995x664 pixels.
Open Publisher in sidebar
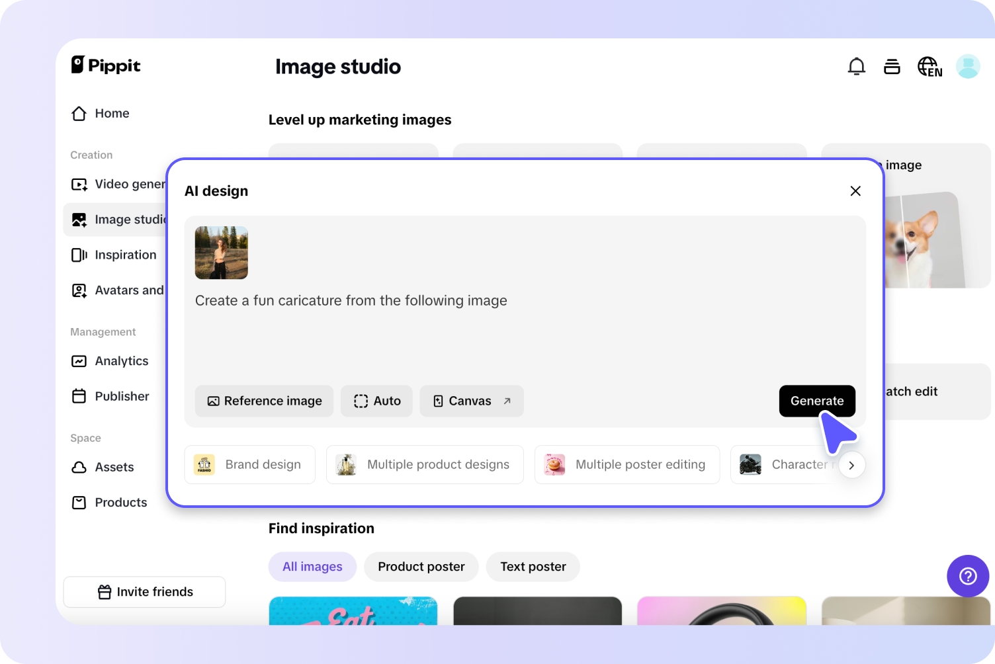point(110,396)
